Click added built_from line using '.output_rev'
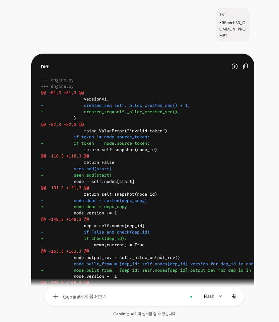279x322 pixels. (164, 270)
